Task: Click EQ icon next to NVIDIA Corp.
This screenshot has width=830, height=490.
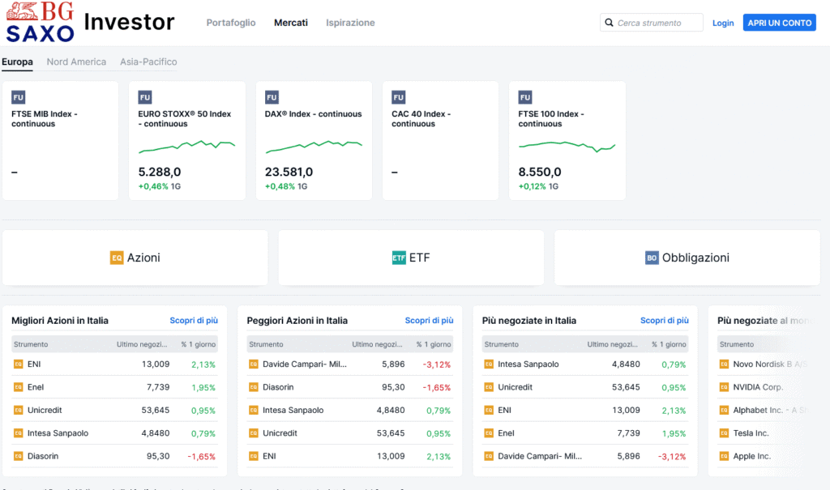Action: pyautogui.click(x=724, y=387)
